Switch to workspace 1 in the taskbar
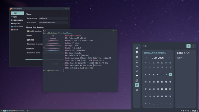 click(x=5, y=111)
